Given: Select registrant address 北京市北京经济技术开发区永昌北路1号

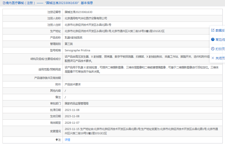Looking at the screenshot, I should click(88, 25).
